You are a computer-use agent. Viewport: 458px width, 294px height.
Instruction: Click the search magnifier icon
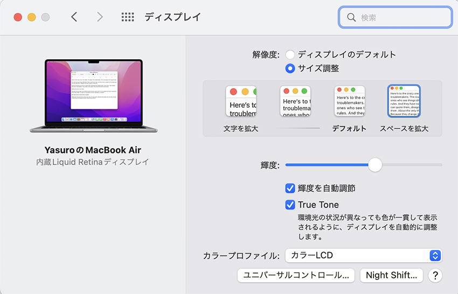coord(351,18)
